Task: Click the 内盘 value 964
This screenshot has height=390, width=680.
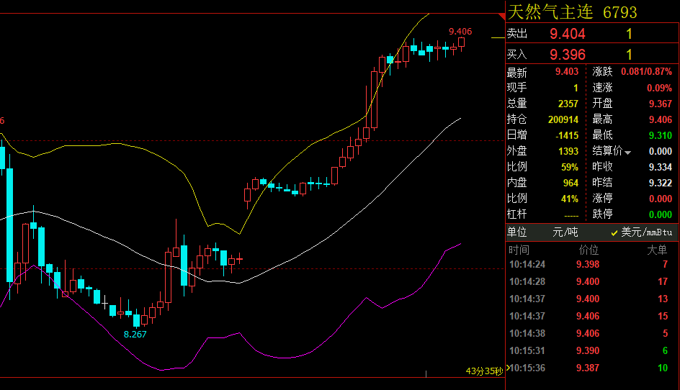Action: (571, 183)
